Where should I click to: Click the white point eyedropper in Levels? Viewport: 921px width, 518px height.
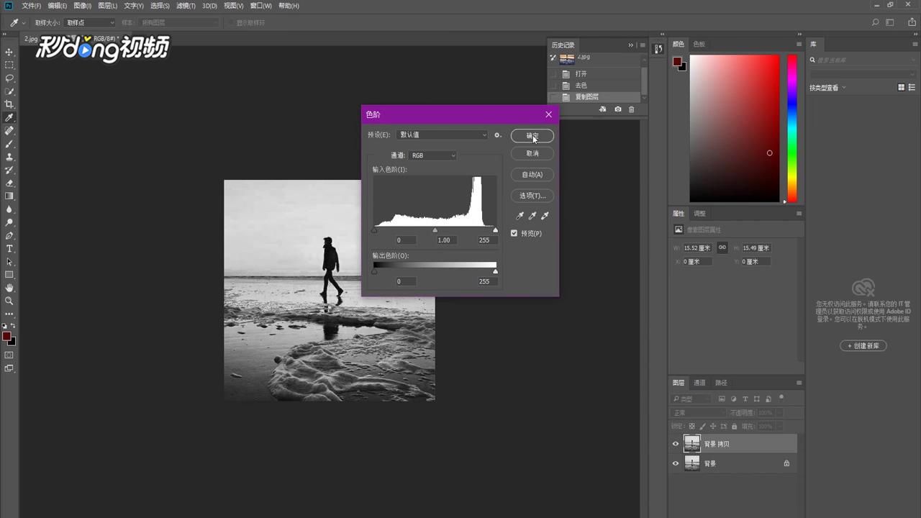coord(545,216)
